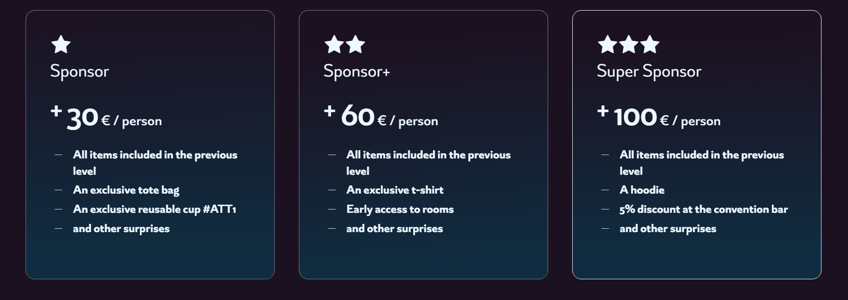Choose the Super Sponsor tier heading

tap(649, 71)
